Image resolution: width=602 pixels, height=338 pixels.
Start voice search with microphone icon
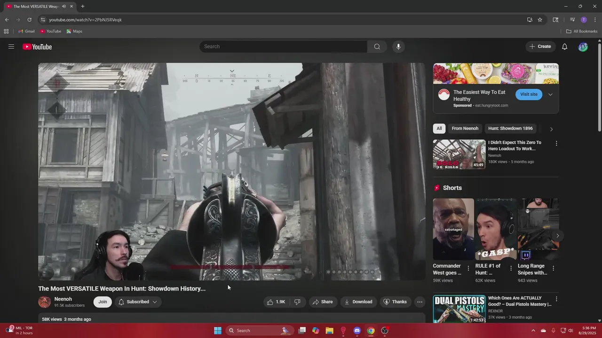[x=398, y=46]
